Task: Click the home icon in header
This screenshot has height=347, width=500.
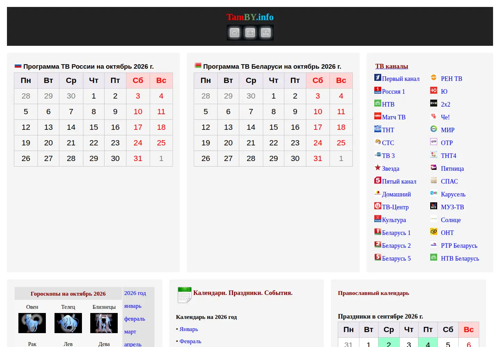Action: (235, 33)
